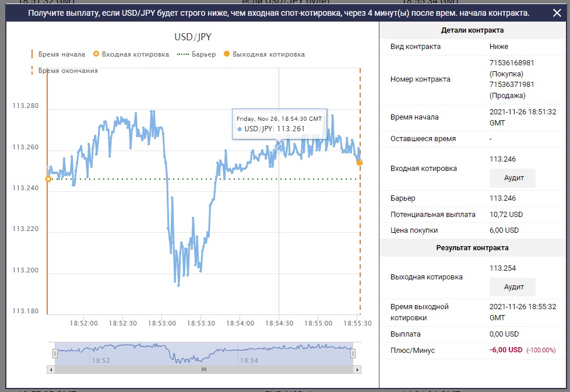Click the 'Плюс/Минус' row label
Image resolution: width=570 pixels, height=392 pixels.
(413, 350)
